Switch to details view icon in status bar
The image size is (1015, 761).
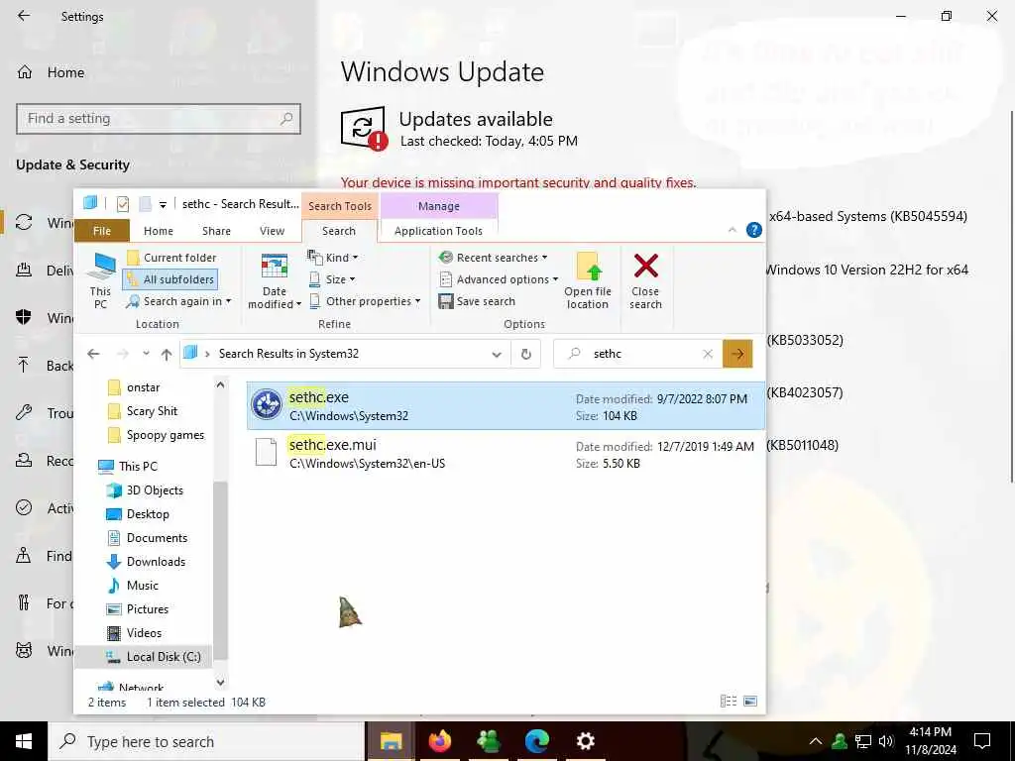pyautogui.click(x=729, y=702)
